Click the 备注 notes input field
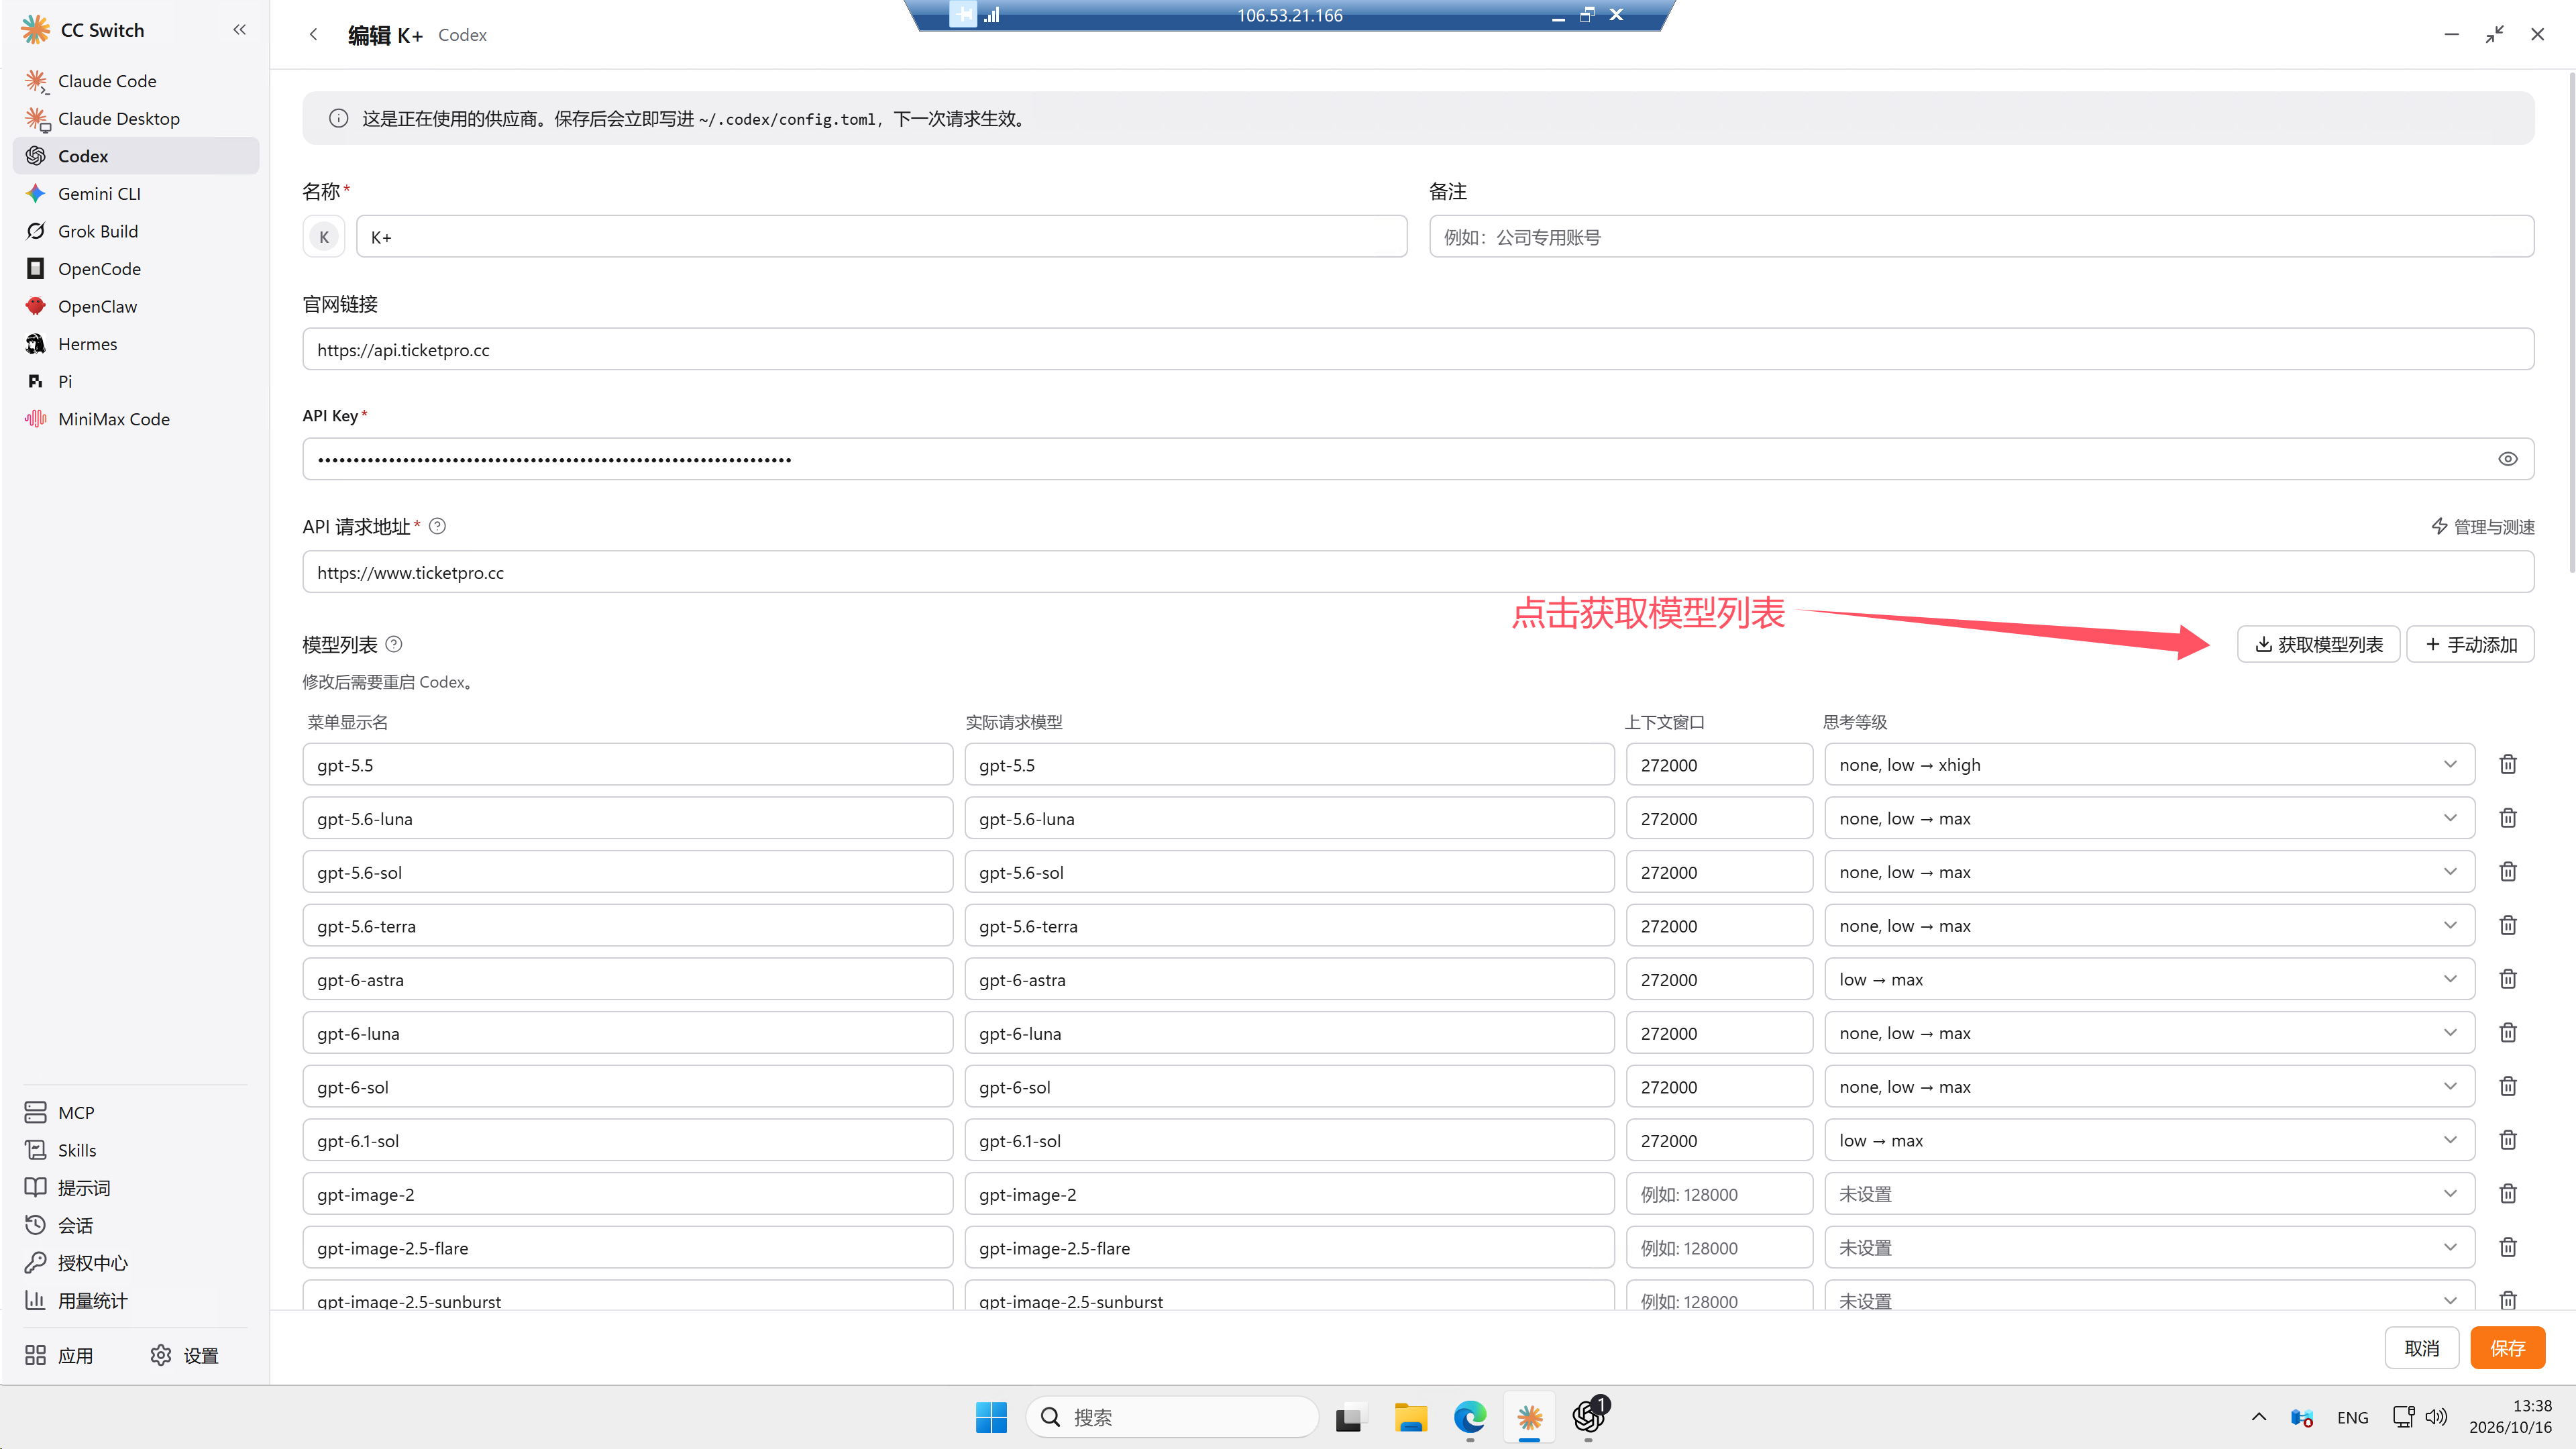The image size is (2576, 1449). (1981, 237)
